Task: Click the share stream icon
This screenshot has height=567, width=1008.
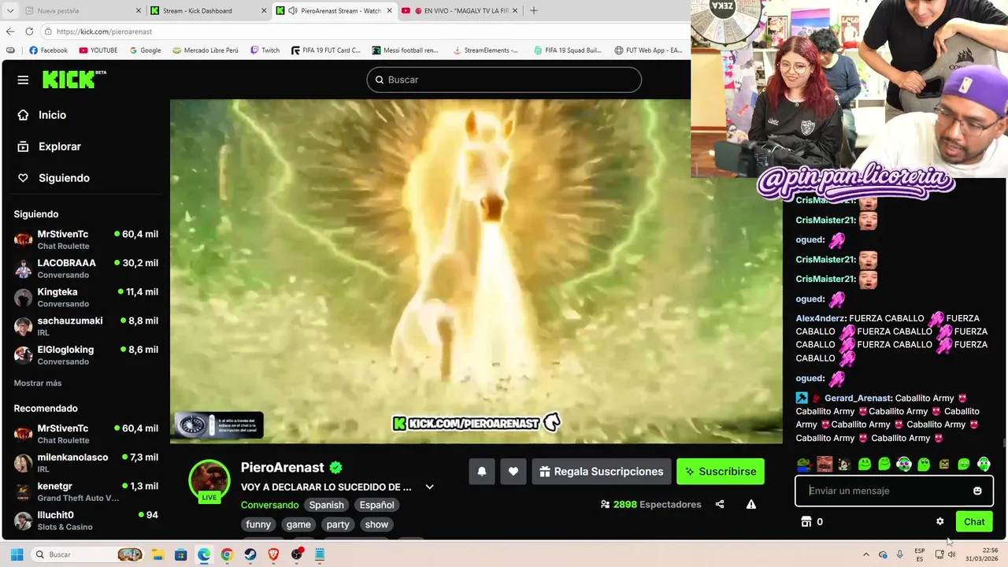Action: click(x=720, y=504)
